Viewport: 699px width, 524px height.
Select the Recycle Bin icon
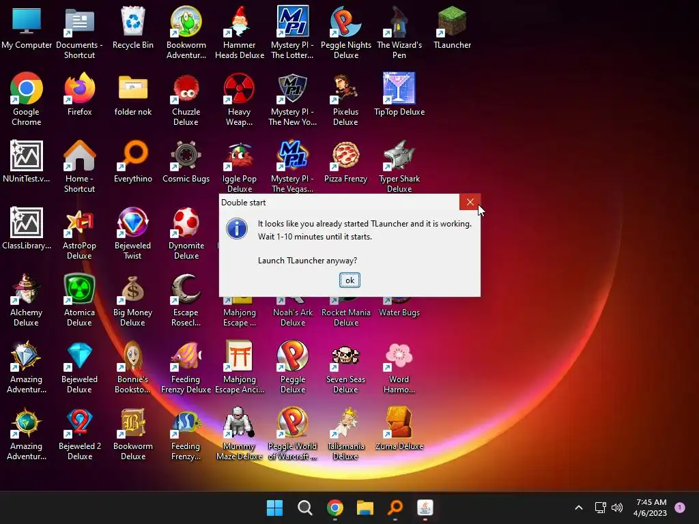coord(133,27)
